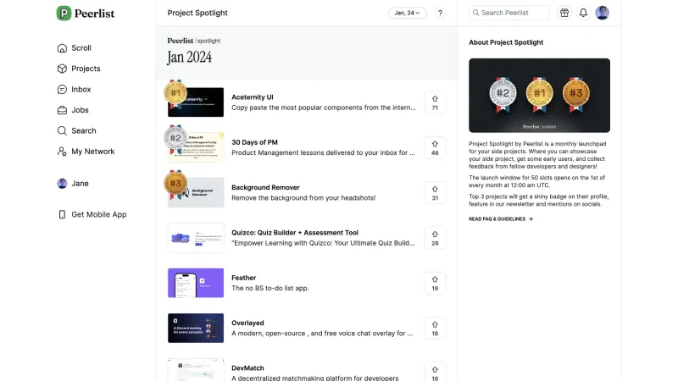Click the Jobs briefcase icon
678x381 pixels.
click(62, 110)
